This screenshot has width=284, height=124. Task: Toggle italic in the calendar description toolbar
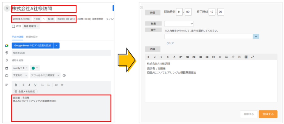coord(29,85)
